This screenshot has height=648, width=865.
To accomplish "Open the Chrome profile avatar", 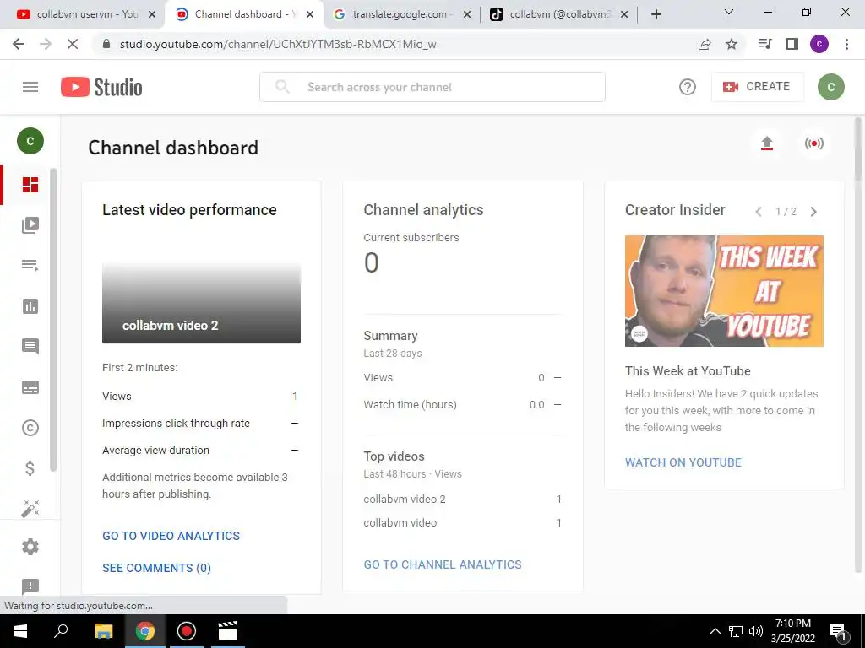I will point(819,44).
